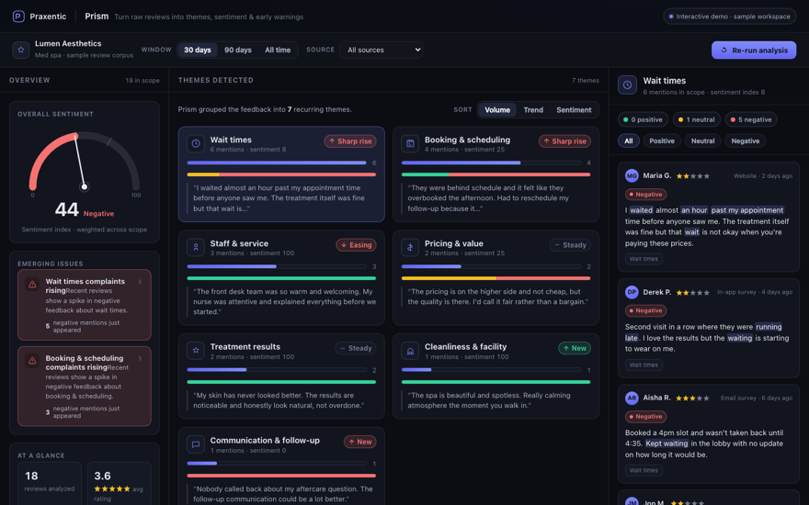The height and width of the screenshot is (505, 809).
Task: Select the 30 days window
Action: pyautogui.click(x=197, y=50)
